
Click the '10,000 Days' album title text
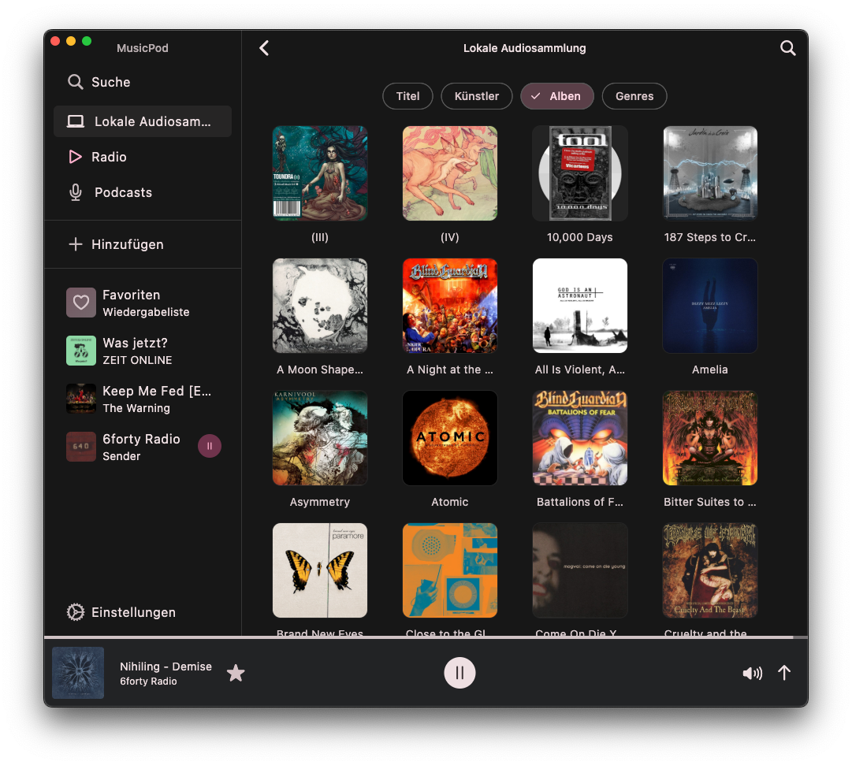click(580, 237)
